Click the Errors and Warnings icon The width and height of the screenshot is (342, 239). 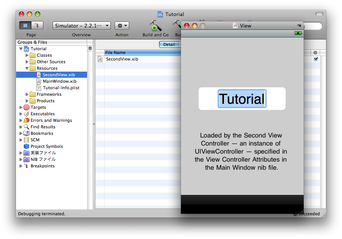26,120
